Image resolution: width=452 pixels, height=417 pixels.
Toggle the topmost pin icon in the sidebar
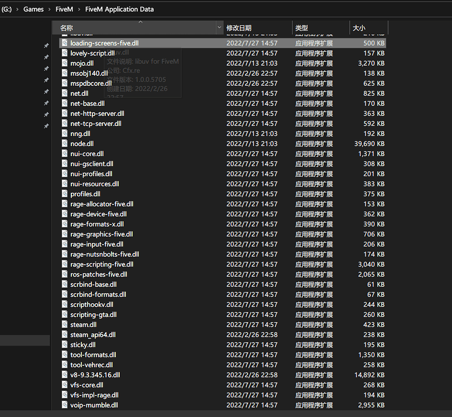46,45
